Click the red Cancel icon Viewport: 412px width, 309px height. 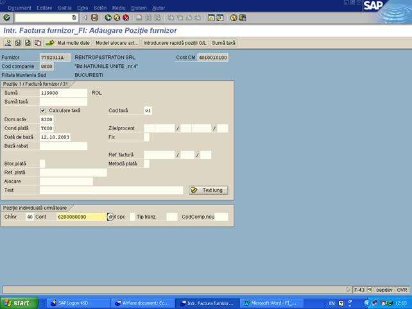pyautogui.click(x=125, y=18)
